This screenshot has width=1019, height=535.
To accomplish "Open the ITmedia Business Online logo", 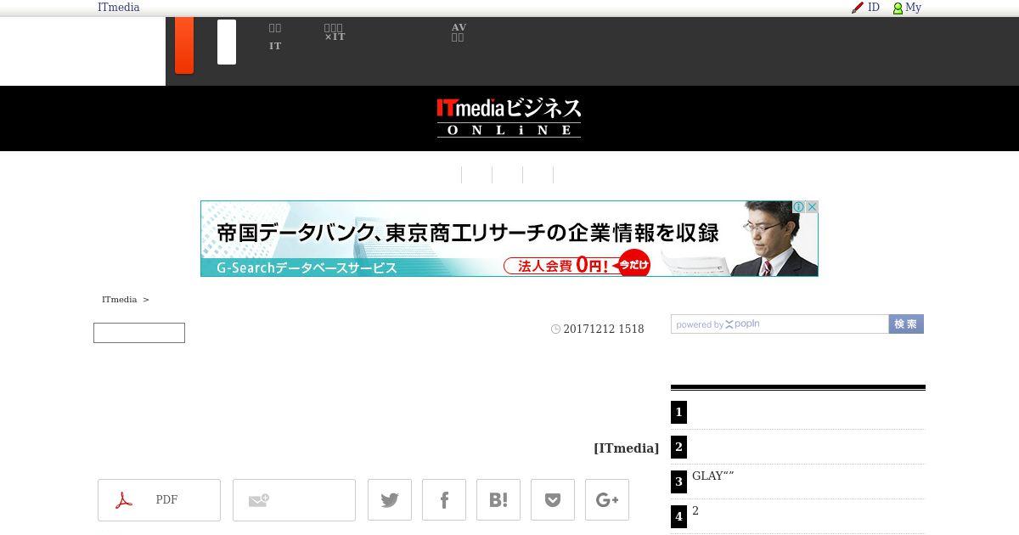I will pyautogui.click(x=509, y=118).
